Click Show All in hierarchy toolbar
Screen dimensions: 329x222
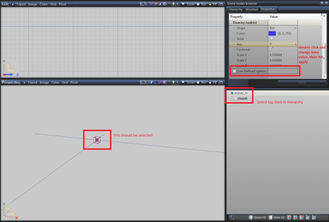point(257,217)
